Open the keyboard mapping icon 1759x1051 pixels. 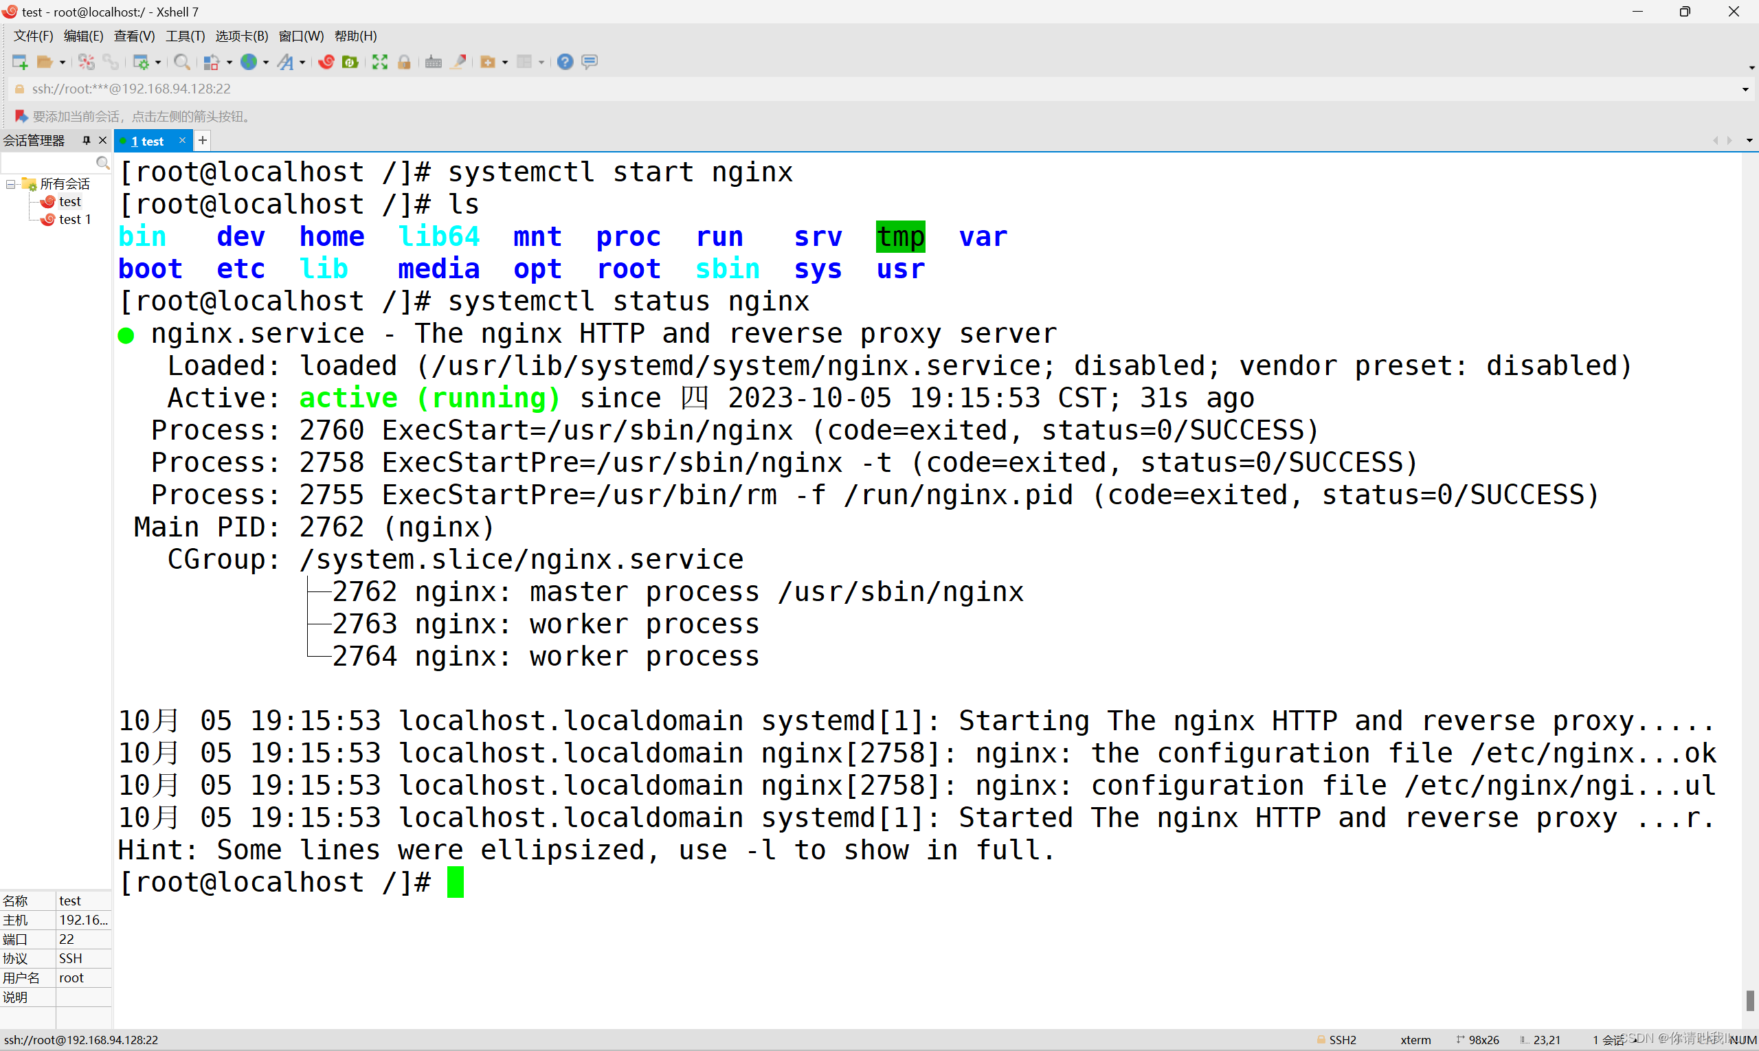pos(434,63)
